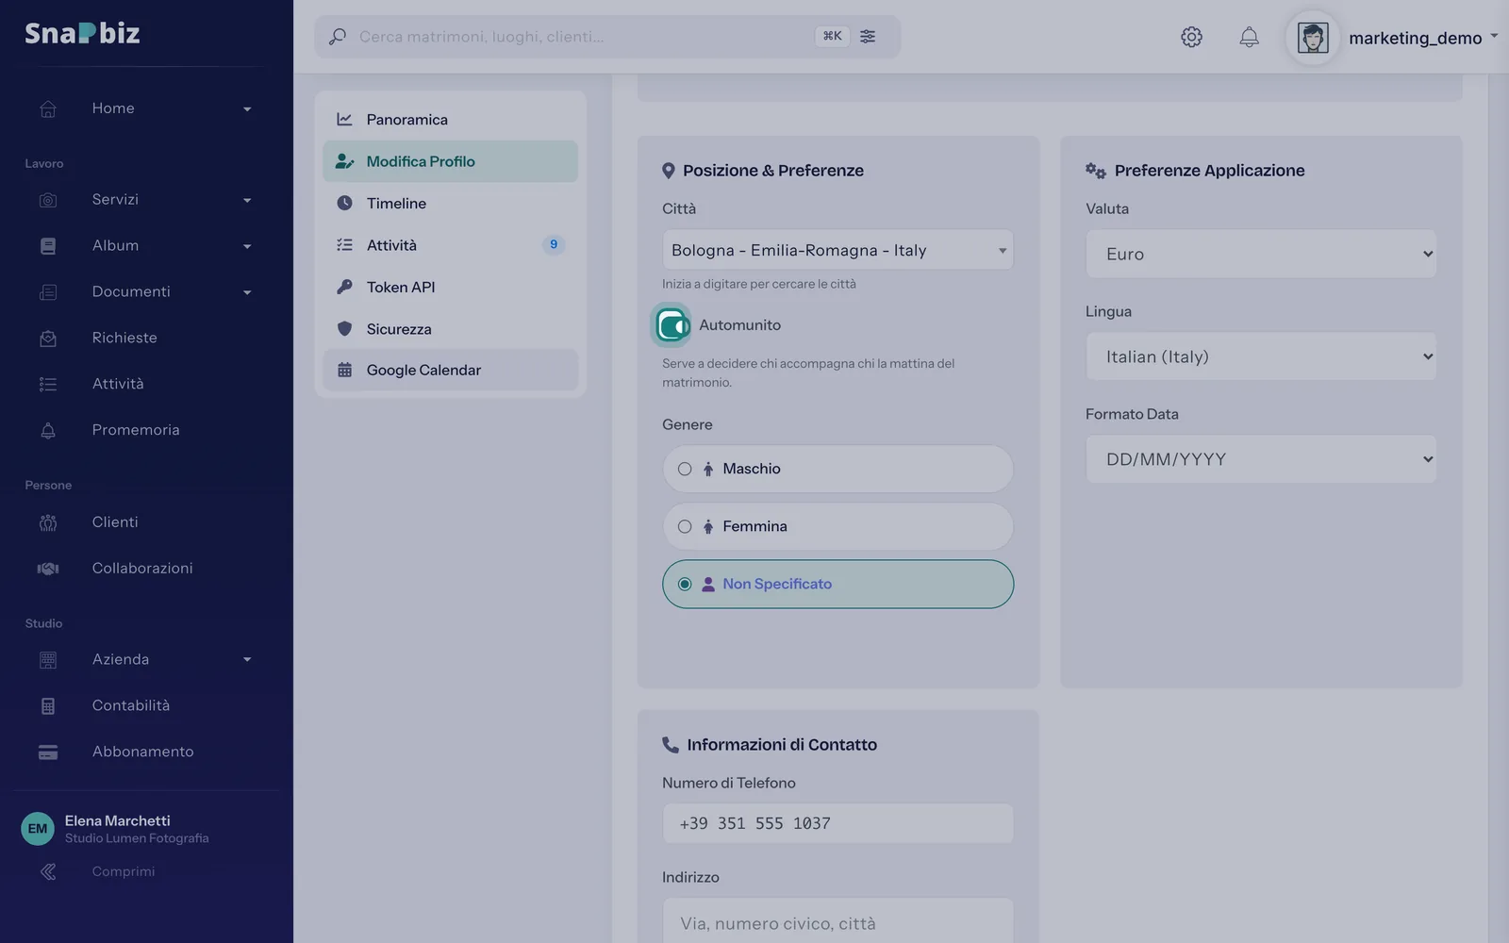Open the marketing_demo account menu

pos(1394,38)
